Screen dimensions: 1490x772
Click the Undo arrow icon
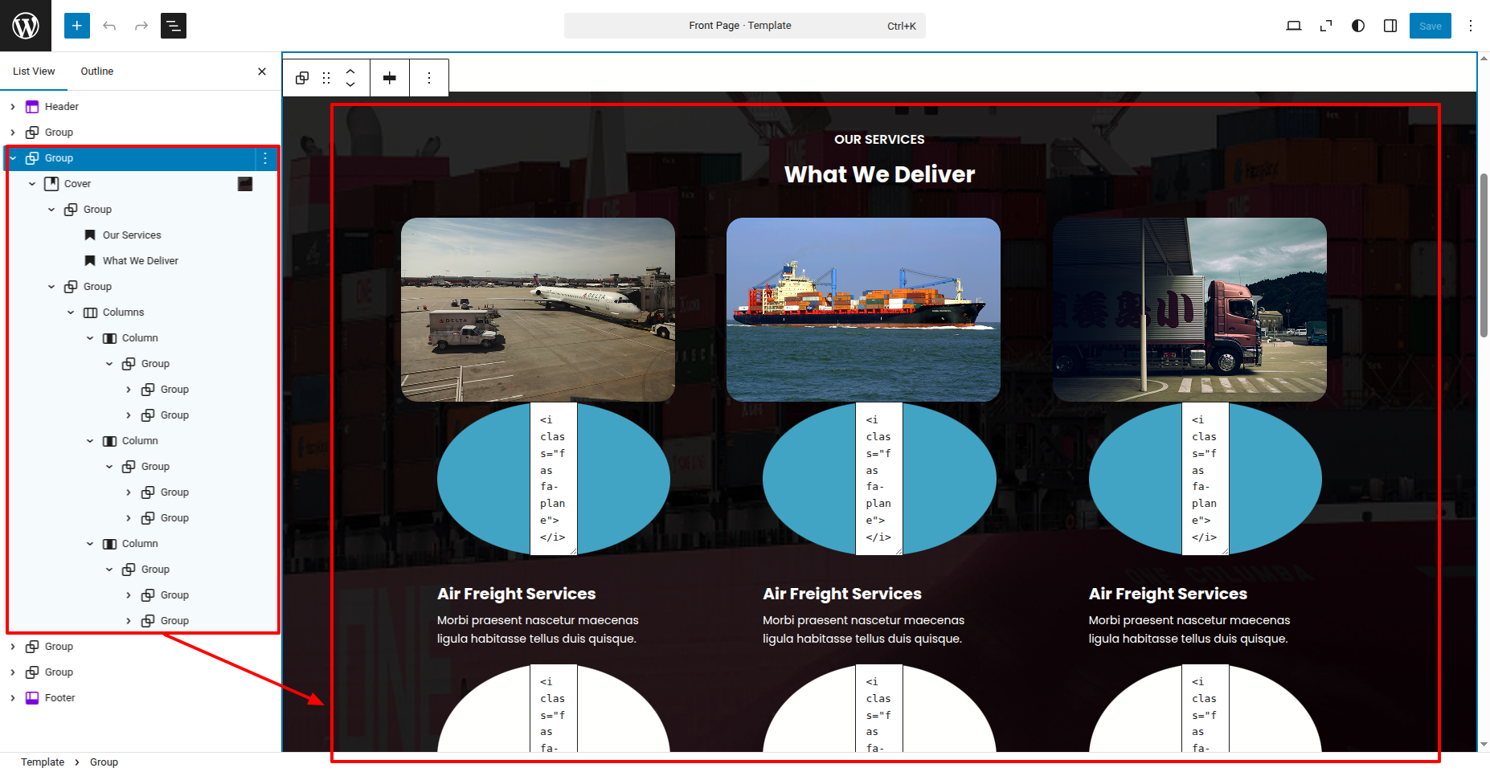(109, 26)
